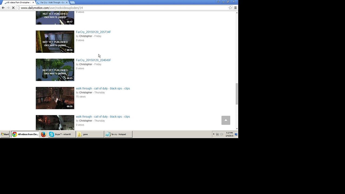Viewport: 345px width, 194px height.
Task: Publish the 00:17 unpublished video thumbnail
Action: pyautogui.click(x=55, y=18)
